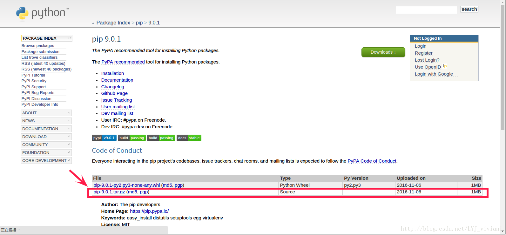Screen dimensions: 506x235
Task: Expand the COMMUNITY sidebar section
Action: (x=46, y=144)
